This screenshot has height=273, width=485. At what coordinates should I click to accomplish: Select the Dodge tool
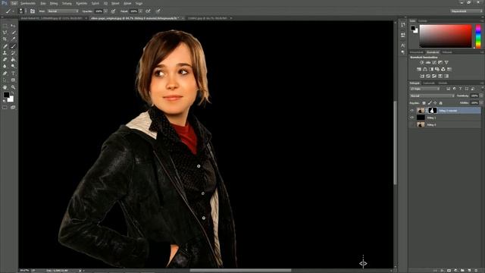click(x=13, y=66)
